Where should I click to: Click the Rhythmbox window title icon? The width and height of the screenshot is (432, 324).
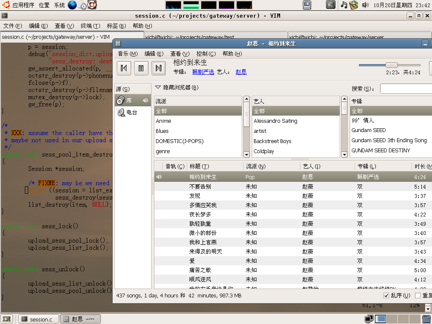118,43
